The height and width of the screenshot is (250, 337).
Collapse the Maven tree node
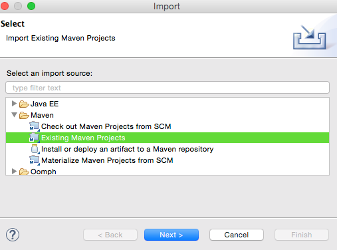[x=14, y=115]
